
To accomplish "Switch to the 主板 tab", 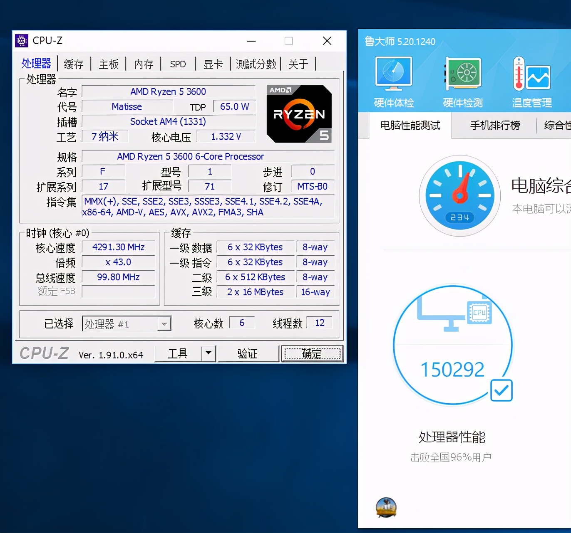I will tap(109, 64).
